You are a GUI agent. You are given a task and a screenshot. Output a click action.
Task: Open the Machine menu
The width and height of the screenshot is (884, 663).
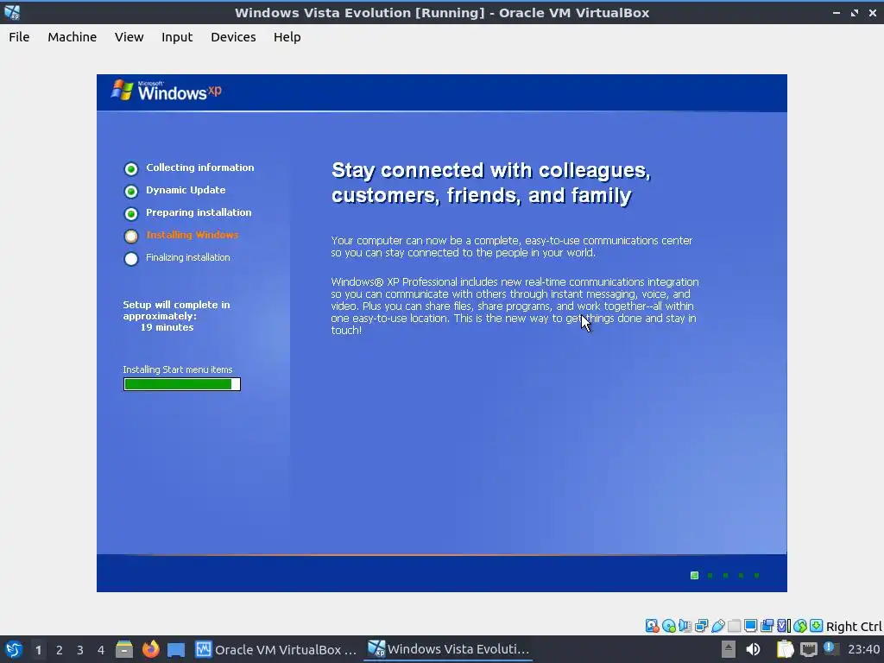click(x=72, y=37)
